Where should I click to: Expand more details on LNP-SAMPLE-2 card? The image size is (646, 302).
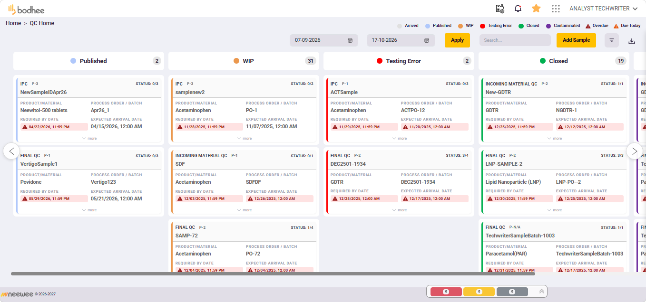555,210
